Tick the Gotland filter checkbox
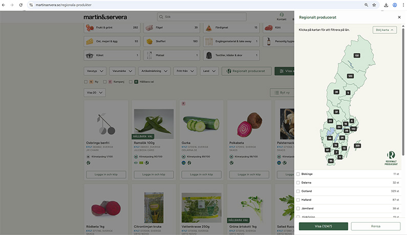The width and height of the screenshot is (407, 235). pyautogui.click(x=298, y=191)
